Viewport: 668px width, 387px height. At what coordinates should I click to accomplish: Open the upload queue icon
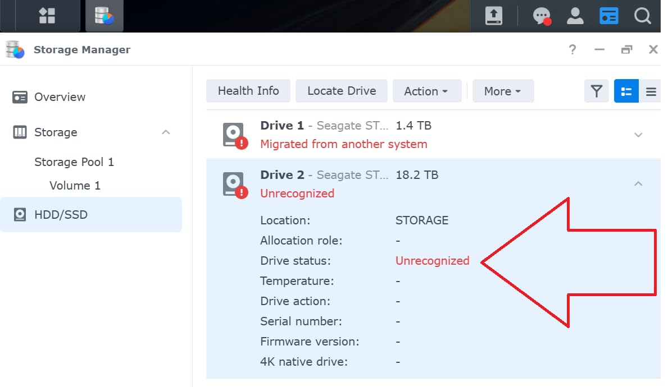tap(494, 16)
